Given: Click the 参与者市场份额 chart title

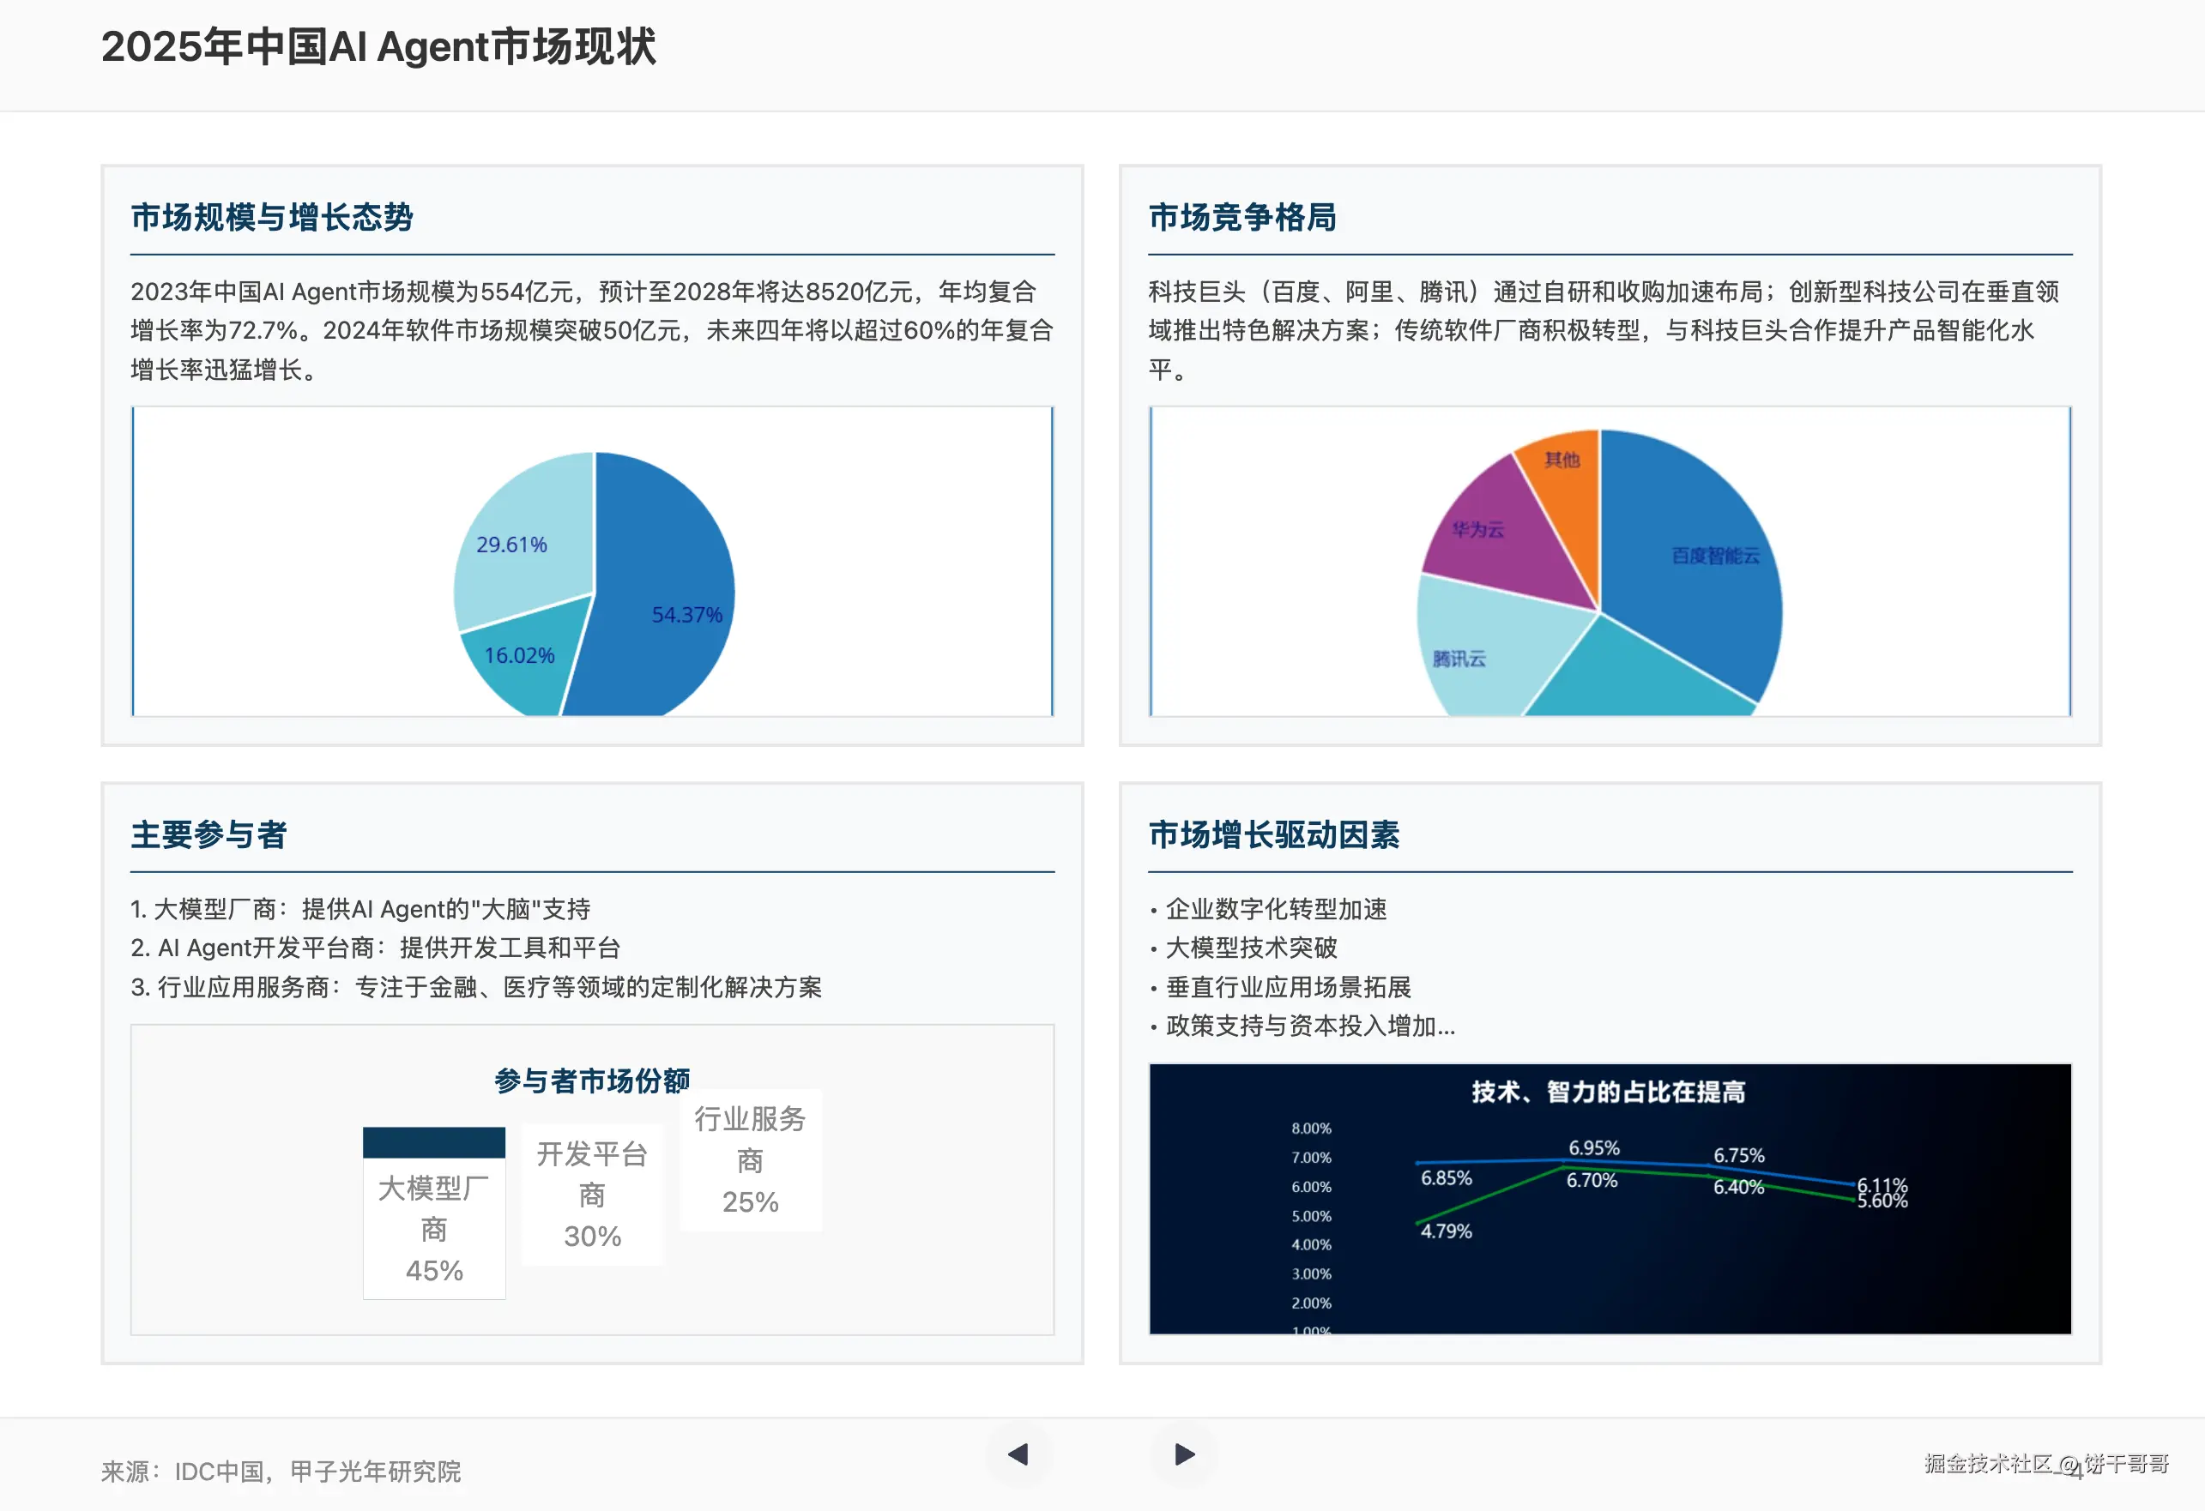Looking at the screenshot, I should [x=592, y=1081].
